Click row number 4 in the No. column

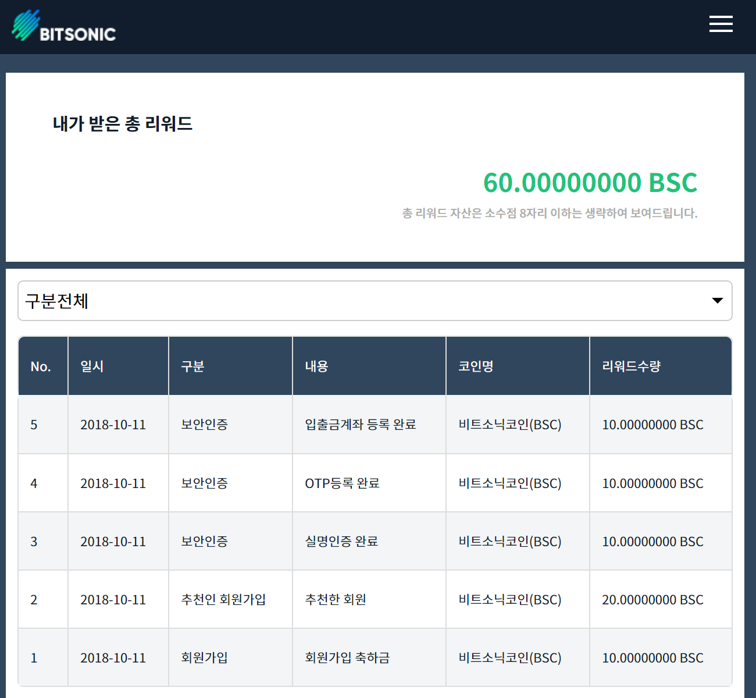coord(34,483)
